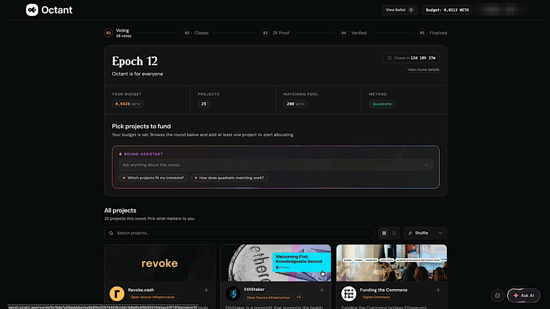Viewport: 550px width, 309px height.
Task: Click the Budget WETH indicator in header
Action: tap(447, 10)
